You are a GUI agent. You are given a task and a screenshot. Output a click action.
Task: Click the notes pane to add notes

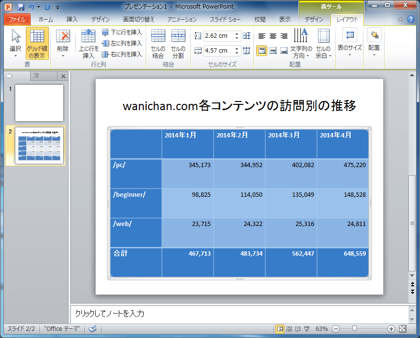coord(239,314)
